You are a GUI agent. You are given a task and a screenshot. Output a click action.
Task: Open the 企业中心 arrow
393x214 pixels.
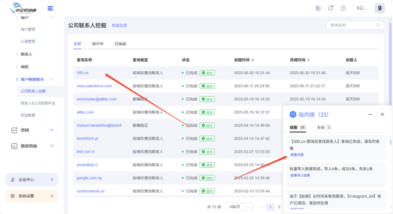[x=52, y=179]
